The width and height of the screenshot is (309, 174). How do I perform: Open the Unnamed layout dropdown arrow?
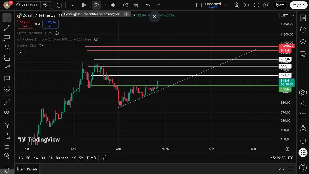(x=226, y=5)
